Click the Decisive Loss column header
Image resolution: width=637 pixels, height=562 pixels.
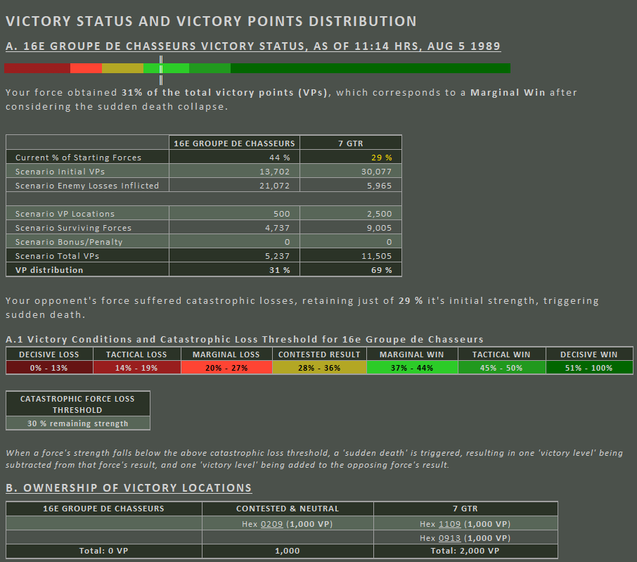tap(49, 355)
